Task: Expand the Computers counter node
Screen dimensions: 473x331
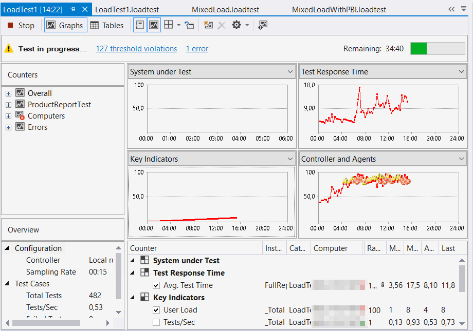Action: 7,116
